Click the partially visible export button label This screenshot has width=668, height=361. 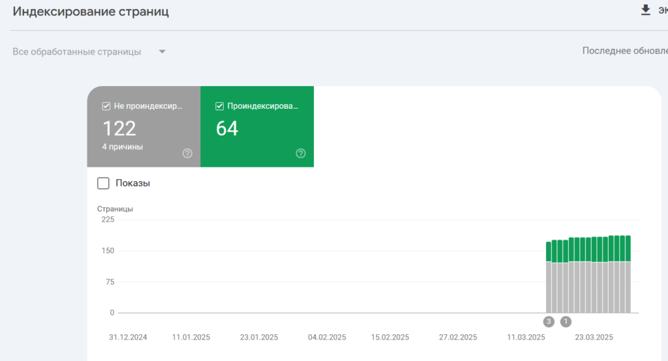tap(662, 10)
